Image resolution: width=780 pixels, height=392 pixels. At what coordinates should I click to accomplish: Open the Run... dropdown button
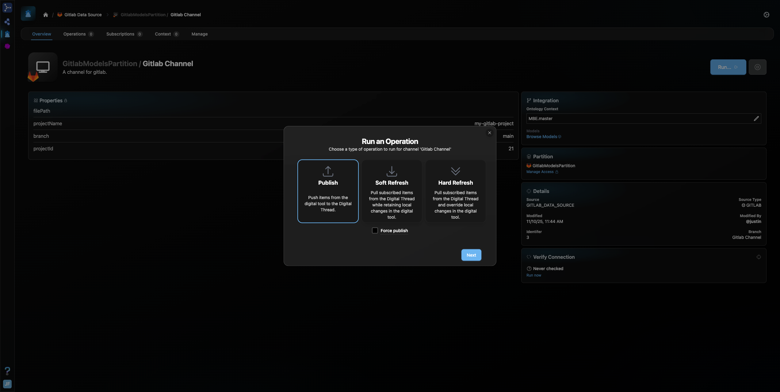(x=728, y=67)
